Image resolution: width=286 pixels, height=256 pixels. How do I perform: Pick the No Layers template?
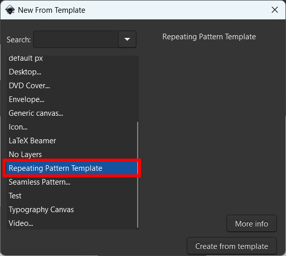(x=72, y=155)
